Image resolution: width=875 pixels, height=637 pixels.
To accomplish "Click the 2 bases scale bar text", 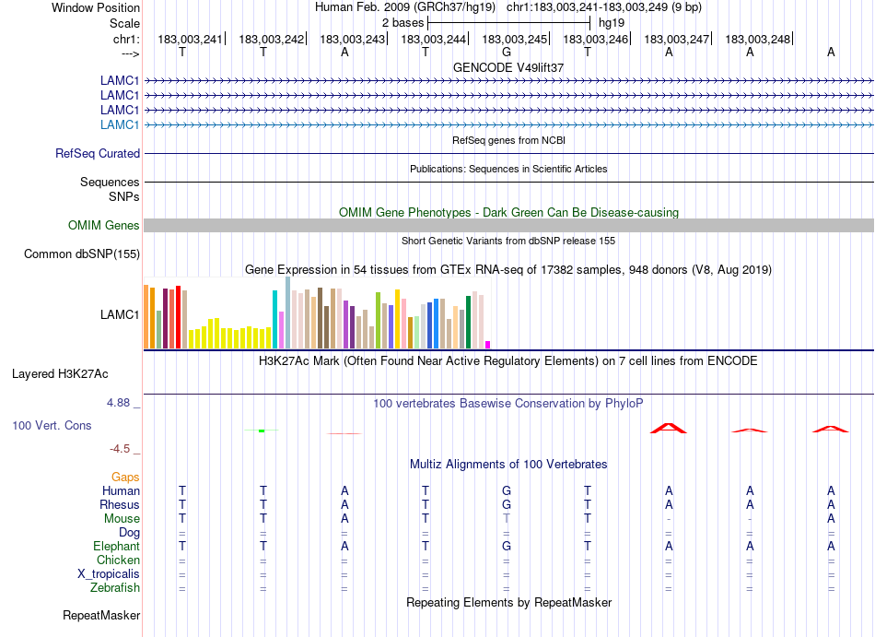I will click(402, 23).
